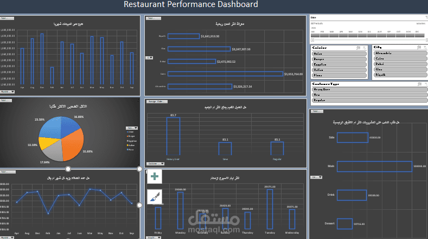The width and height of the screenshot is (428, 239).
Task: Open the Chart Styles paintbrush icon
Action: coord(155,196)
